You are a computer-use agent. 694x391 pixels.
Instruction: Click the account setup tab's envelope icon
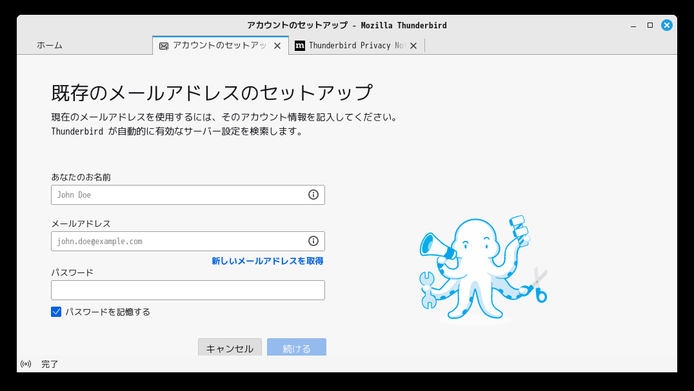tap(164, 46)
